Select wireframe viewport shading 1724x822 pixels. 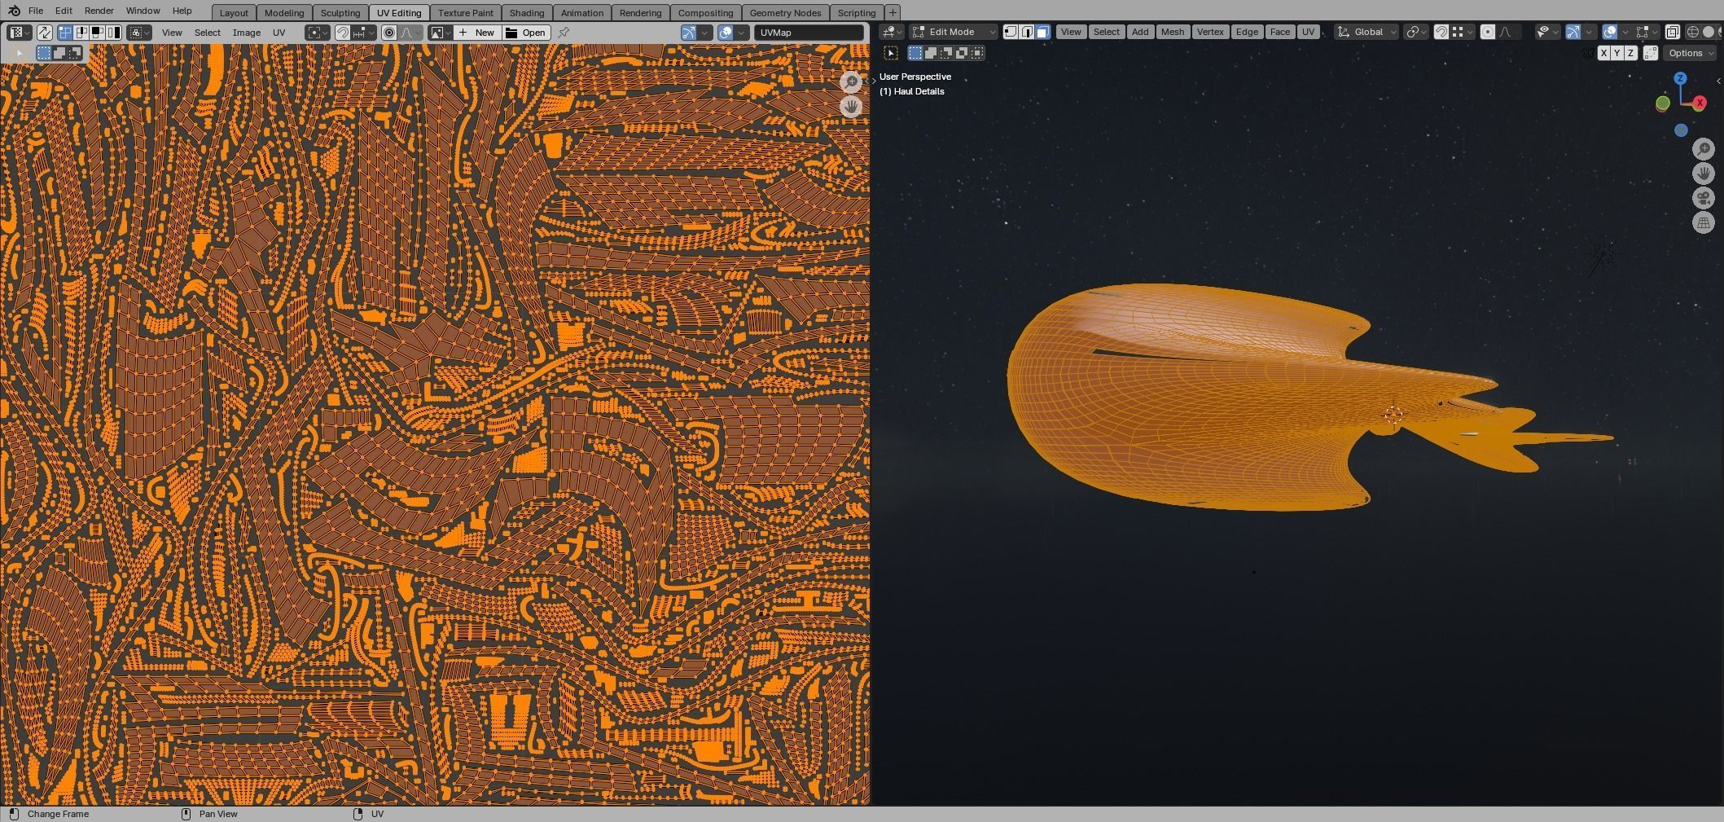(1692, 32)
